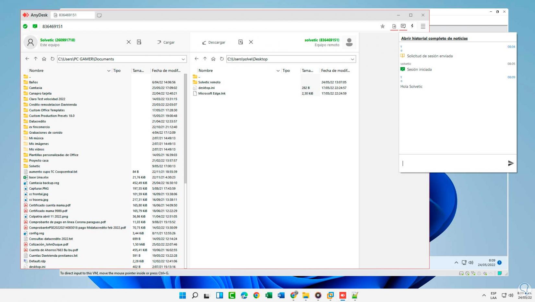Viewport: 535px width, 302px height.
Task: Click the green monitor icon beside the address
Action: pyautogui.click(x=35, y=26)
